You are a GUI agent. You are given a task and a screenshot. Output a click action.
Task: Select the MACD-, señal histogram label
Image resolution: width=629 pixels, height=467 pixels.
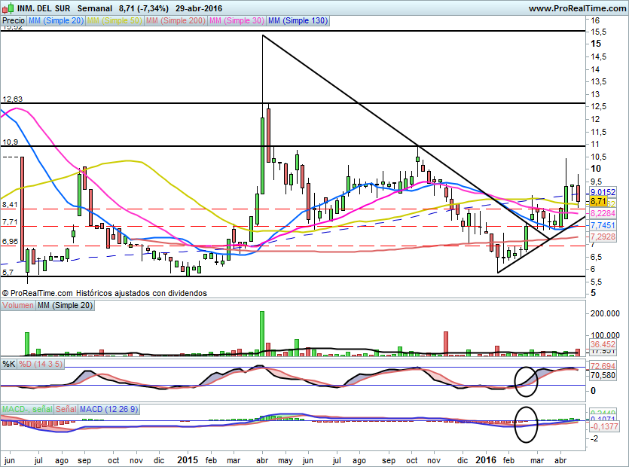click(27, 409)
